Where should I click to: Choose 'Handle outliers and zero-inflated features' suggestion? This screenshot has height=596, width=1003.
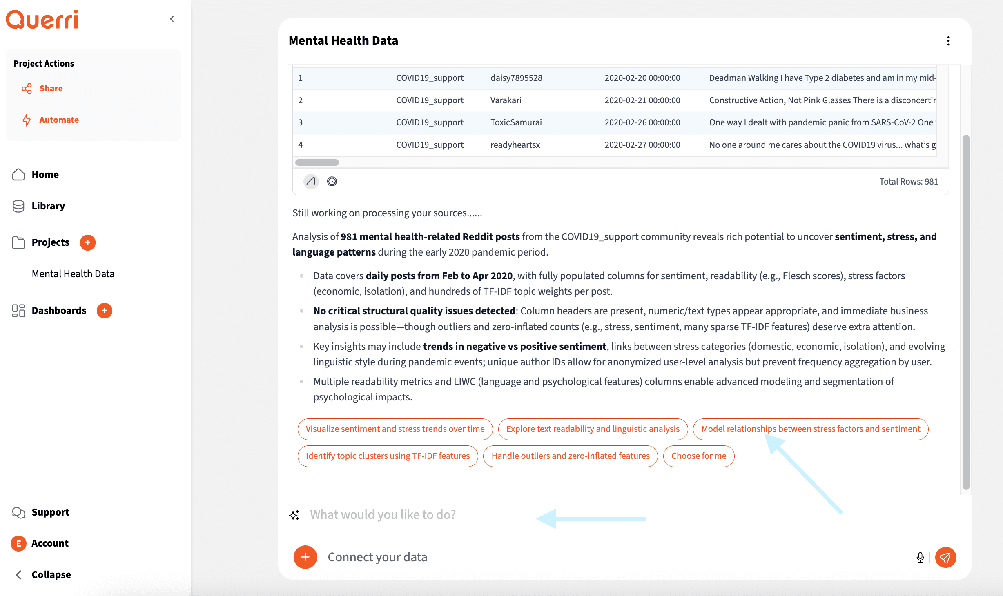[570, 456]
